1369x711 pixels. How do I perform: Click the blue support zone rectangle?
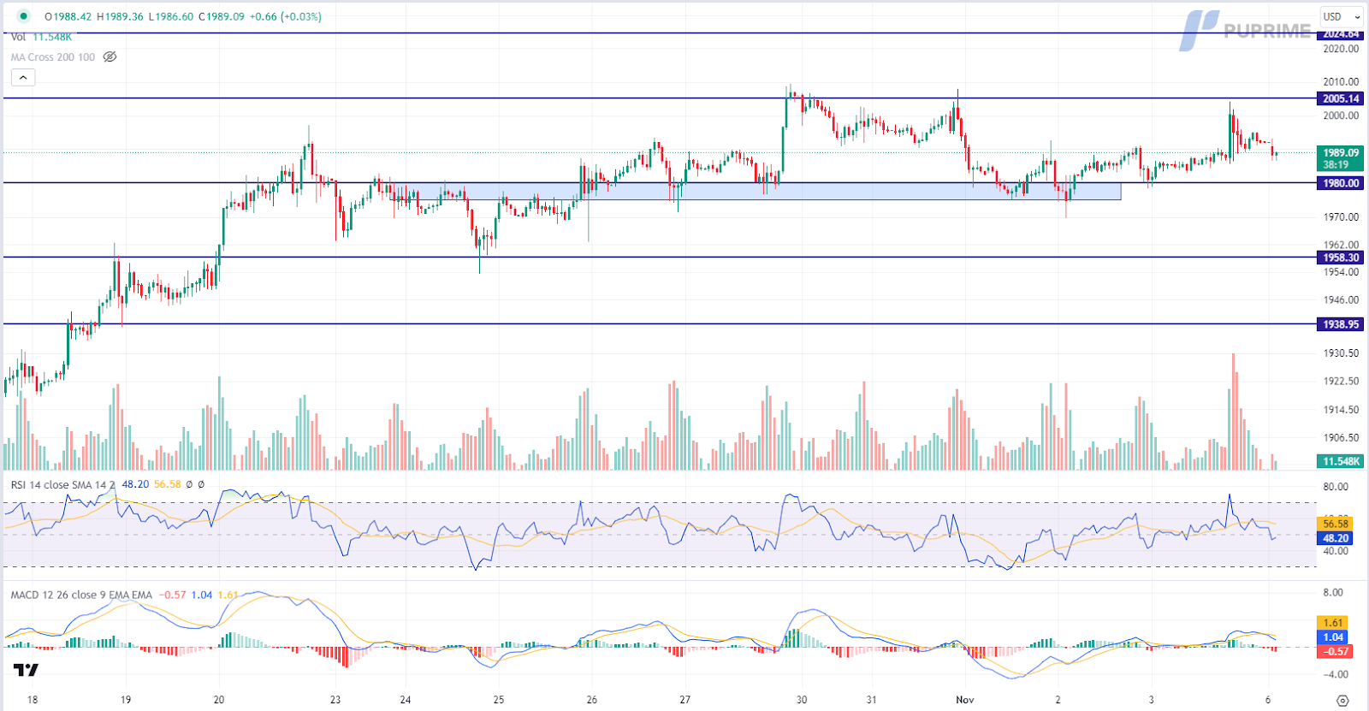click(x=756, y=192)
